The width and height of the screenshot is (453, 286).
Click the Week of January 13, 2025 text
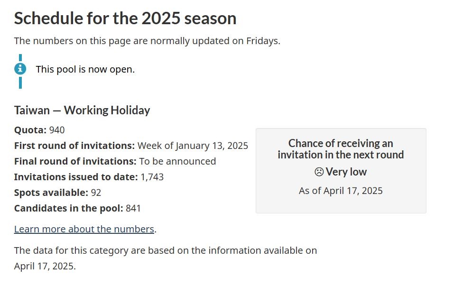pyautogui.click(x=193, y=146)
